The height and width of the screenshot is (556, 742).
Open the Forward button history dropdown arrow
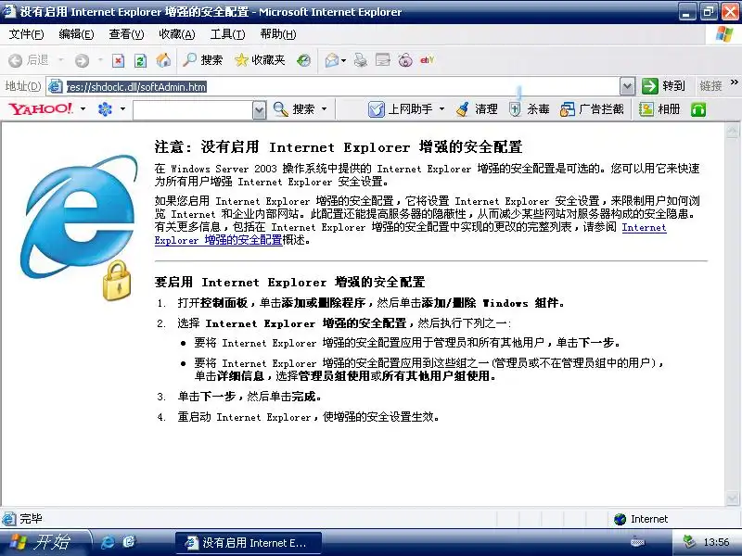(100, 60)
